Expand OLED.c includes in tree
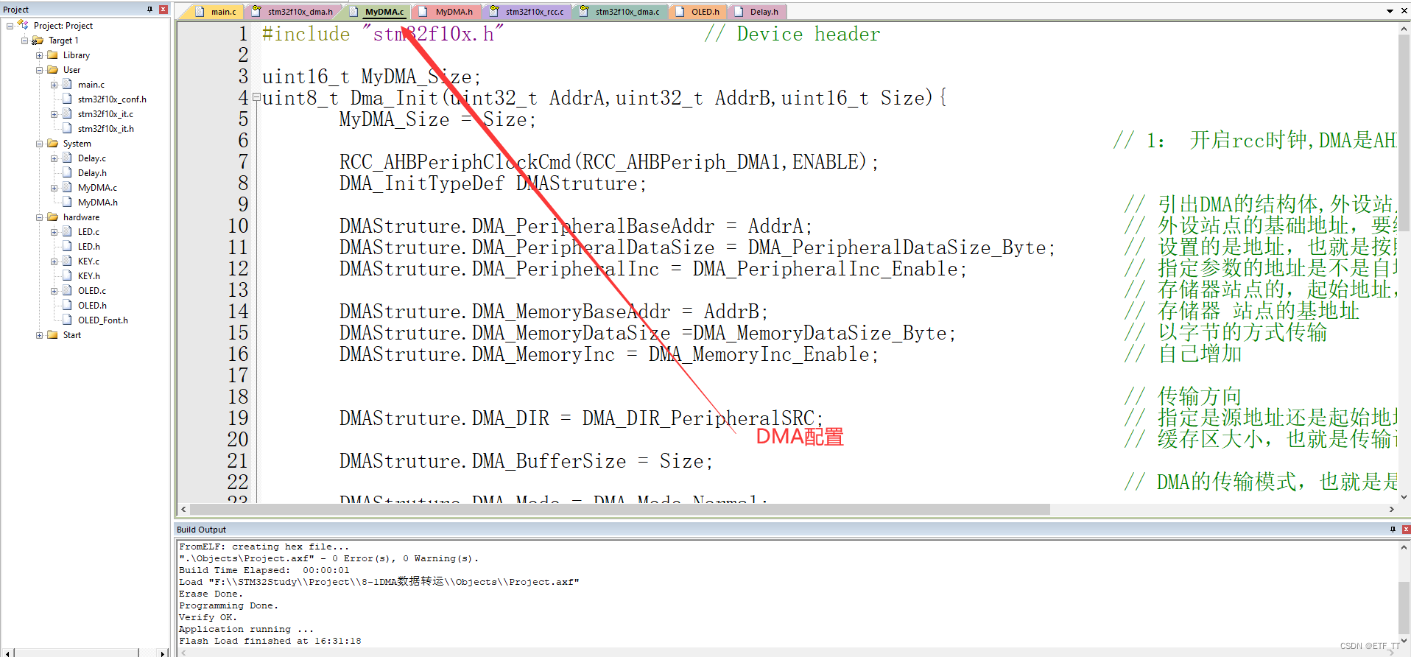Viewport: 1411px width, 657px height. pos(54,291)
